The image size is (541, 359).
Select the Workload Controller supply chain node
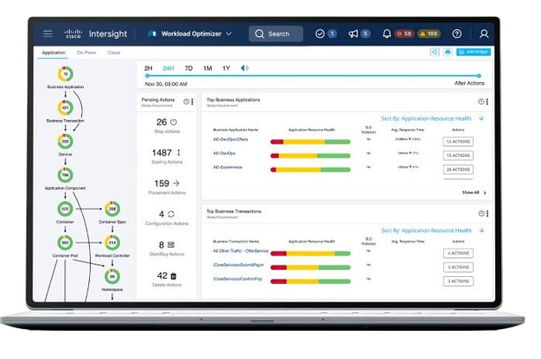point(112,243)
